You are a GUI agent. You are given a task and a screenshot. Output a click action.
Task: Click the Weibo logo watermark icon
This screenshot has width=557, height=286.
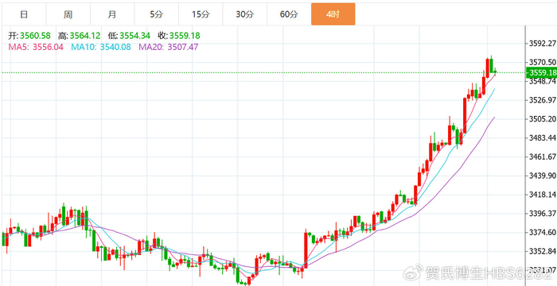(x=413, y=272)
